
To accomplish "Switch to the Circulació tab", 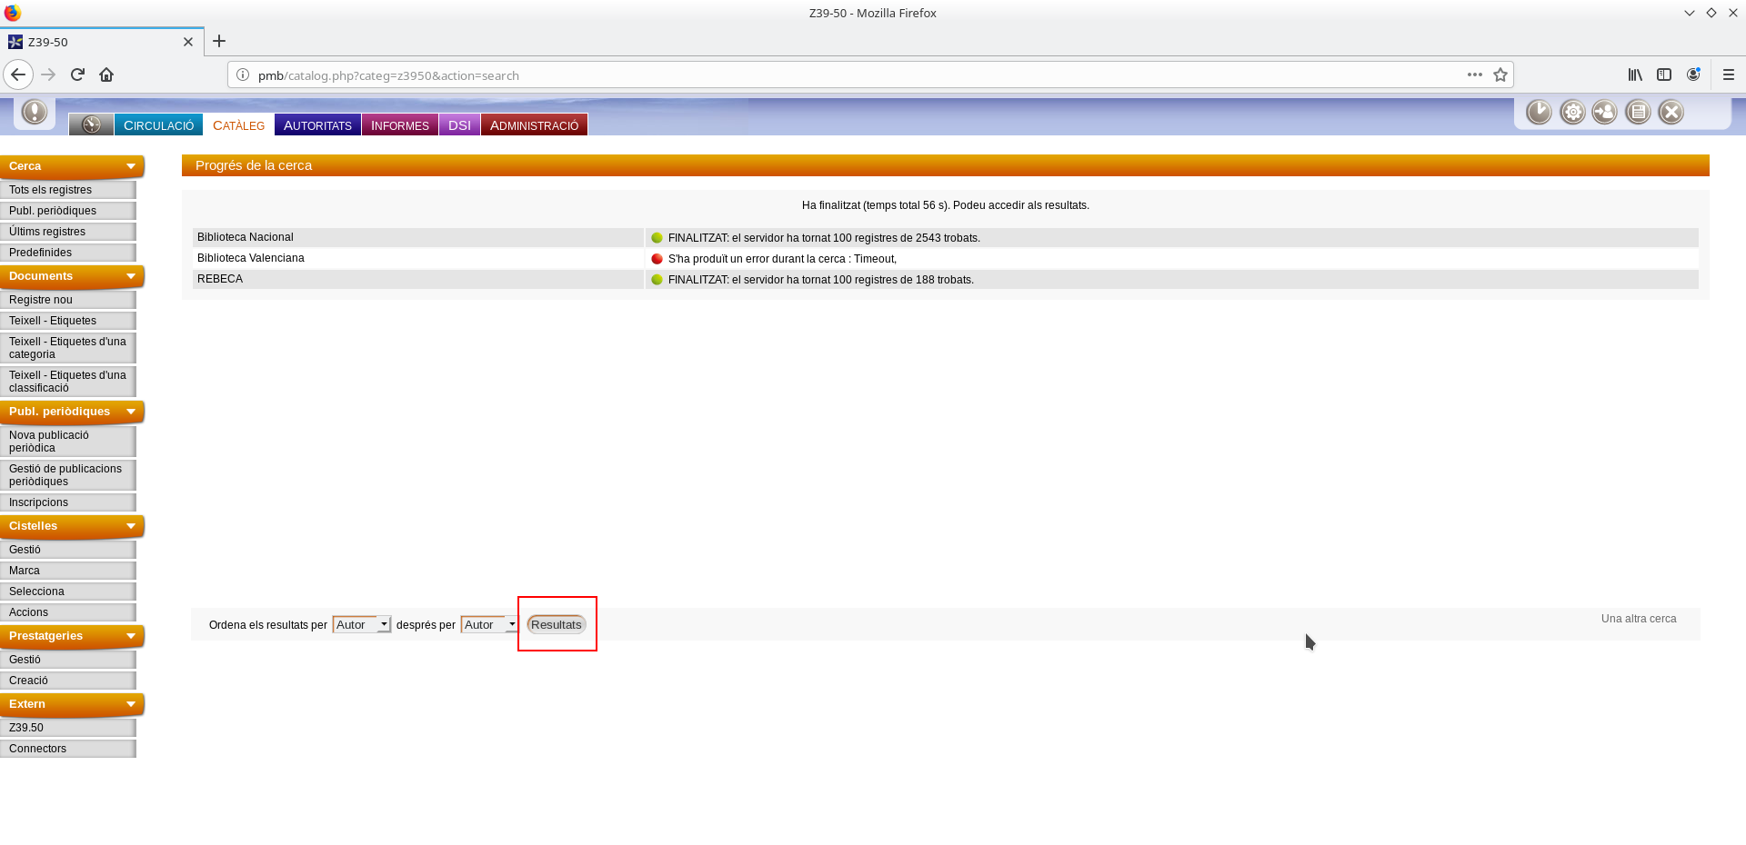I will [158, 125].
